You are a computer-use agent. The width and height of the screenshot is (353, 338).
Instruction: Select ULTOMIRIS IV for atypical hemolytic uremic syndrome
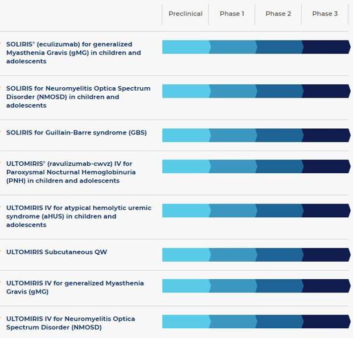click(79, 217)
